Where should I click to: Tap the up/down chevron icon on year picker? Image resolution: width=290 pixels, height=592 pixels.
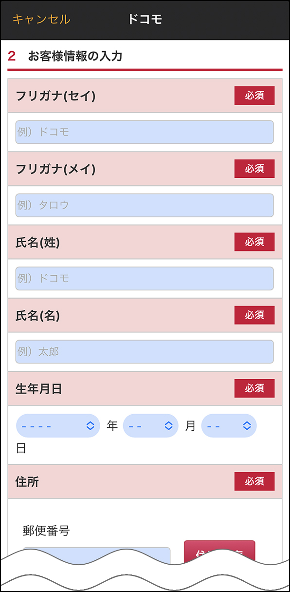tap(90, 425)
